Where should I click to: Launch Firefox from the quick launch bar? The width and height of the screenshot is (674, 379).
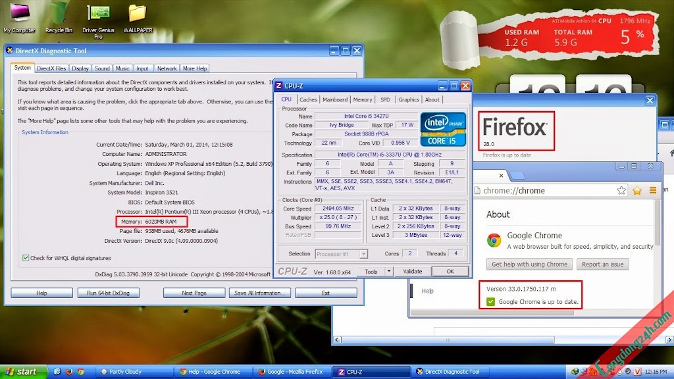coord(68,372)
